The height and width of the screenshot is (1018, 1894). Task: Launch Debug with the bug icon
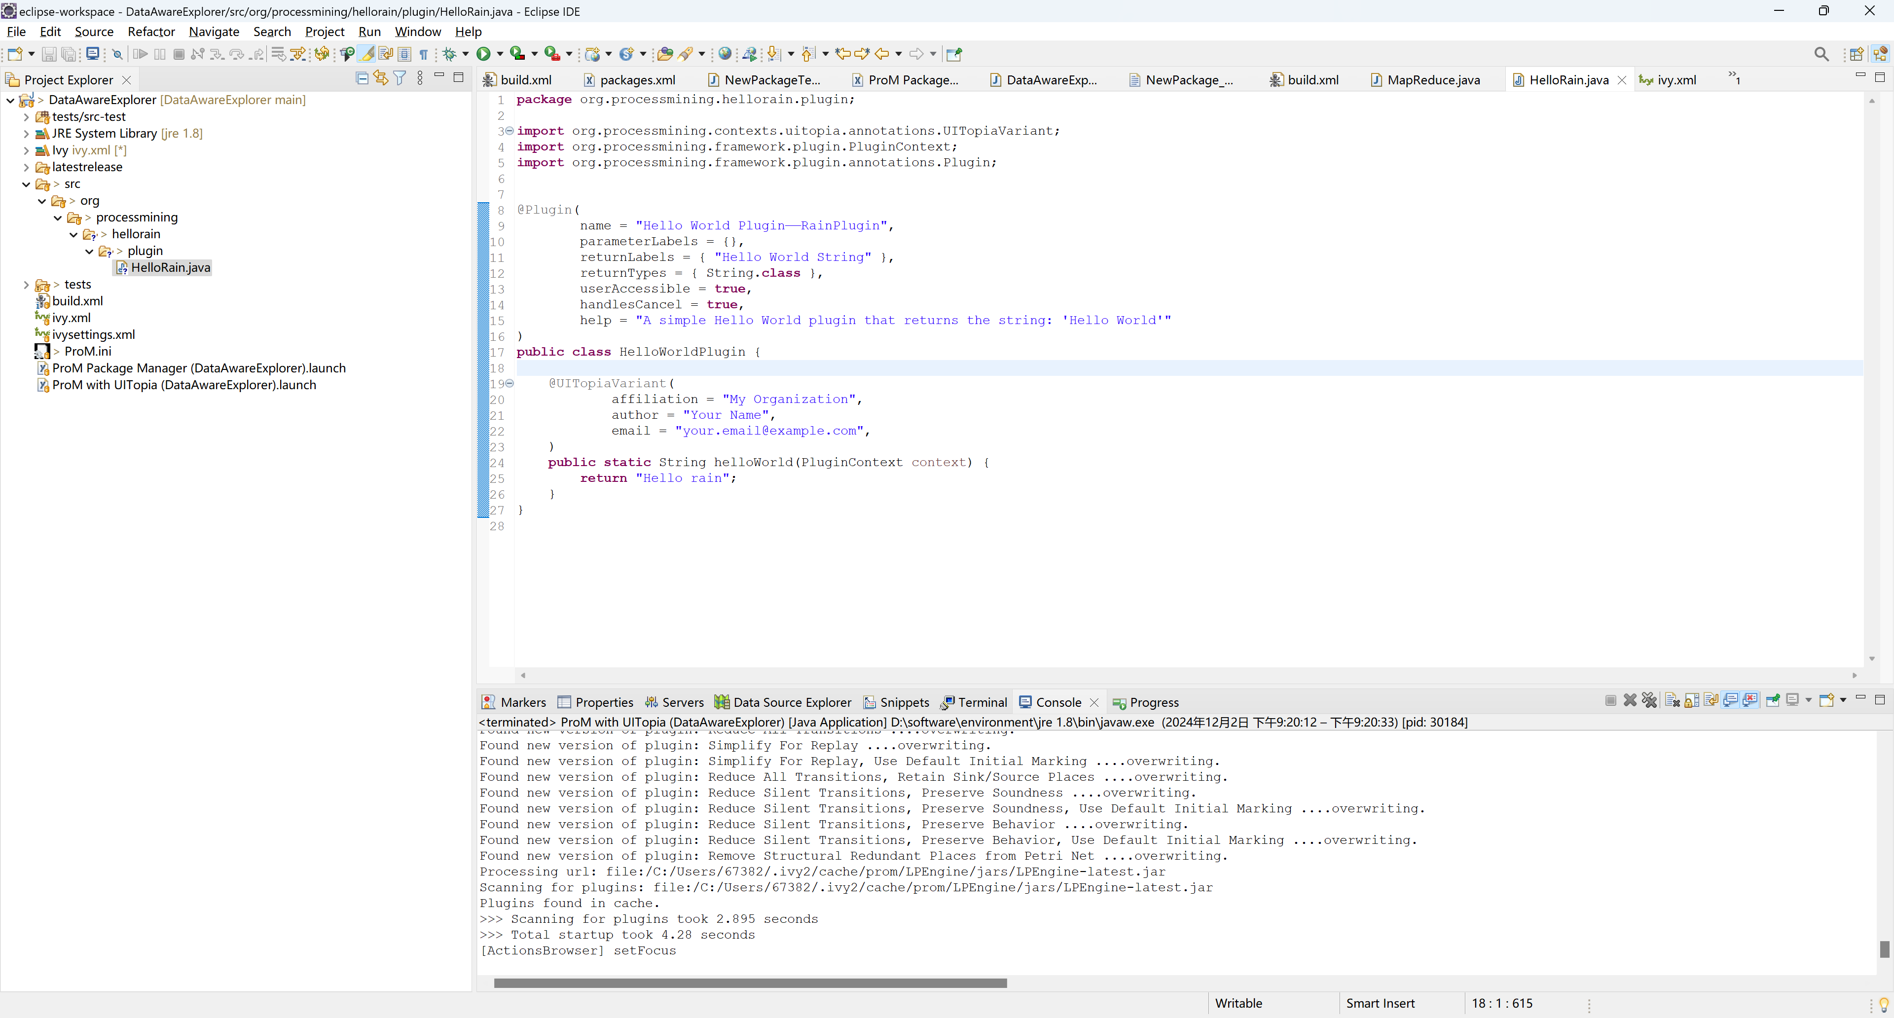click(449, 54)
